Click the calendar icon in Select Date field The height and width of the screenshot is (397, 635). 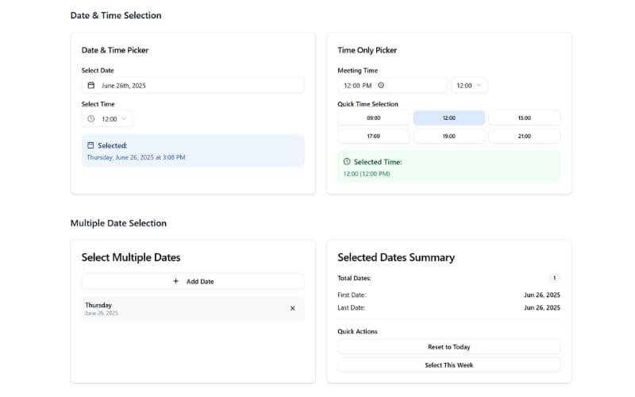pos(91,85)
